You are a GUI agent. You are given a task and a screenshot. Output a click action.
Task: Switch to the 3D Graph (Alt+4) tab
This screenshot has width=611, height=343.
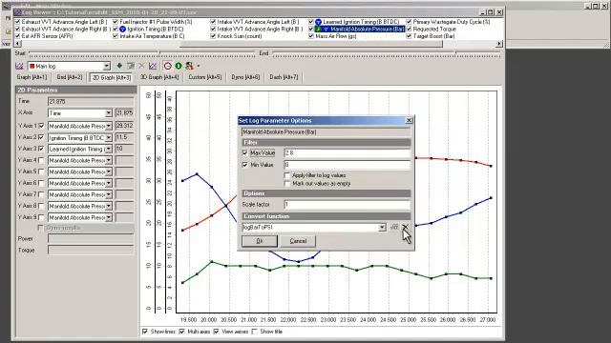click(159, 77)
